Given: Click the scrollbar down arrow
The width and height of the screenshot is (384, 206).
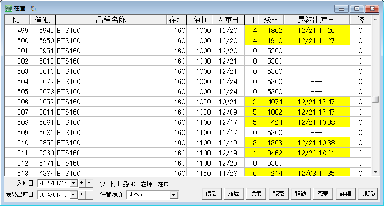Looking at the screenshot, I should [375, 172].
